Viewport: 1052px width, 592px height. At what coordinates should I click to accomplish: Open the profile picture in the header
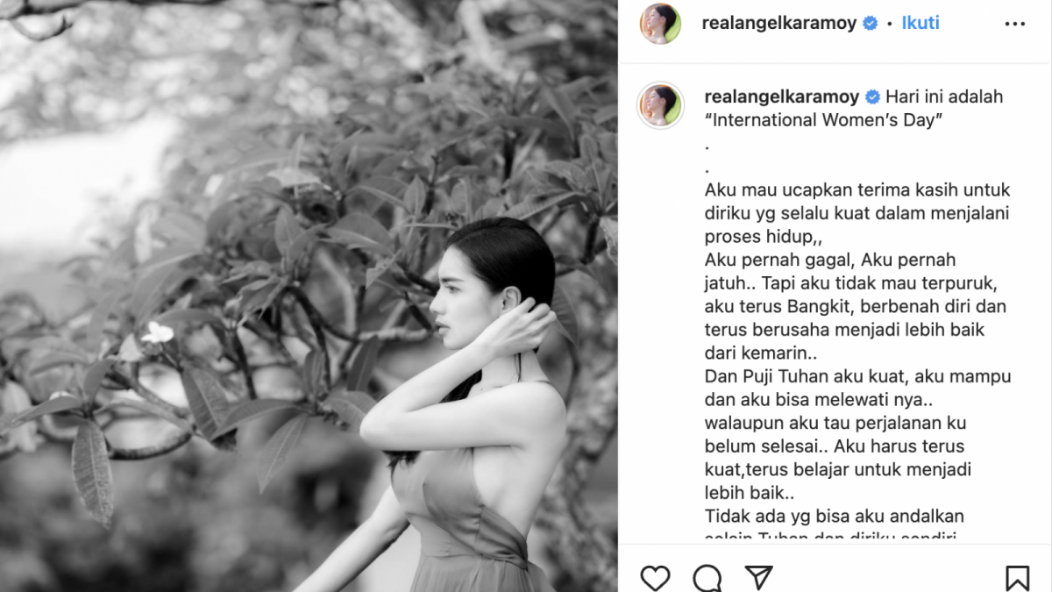660,24
